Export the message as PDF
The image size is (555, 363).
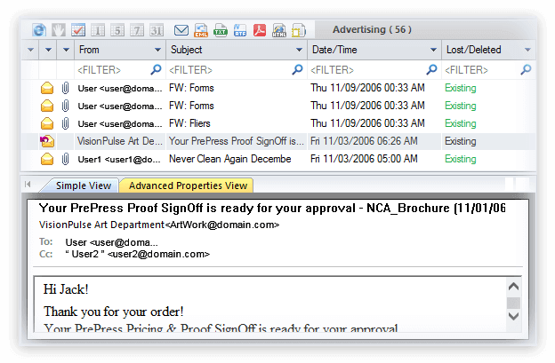coord(259,30)
